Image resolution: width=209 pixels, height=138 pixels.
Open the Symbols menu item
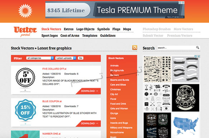click(x=104, y=29)
